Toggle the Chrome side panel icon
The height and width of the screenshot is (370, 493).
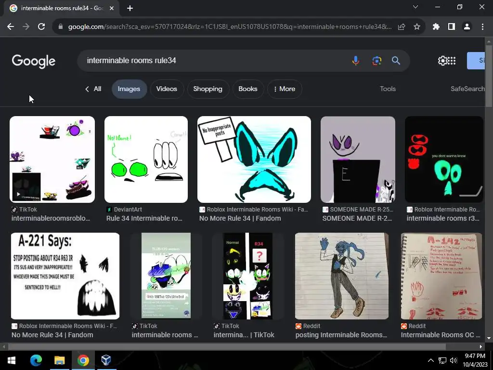[x=452, y=27]
